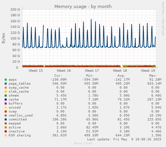
Task: Click the active min value 82.45M
Action: pyautogui.click(x=92, y=127)
